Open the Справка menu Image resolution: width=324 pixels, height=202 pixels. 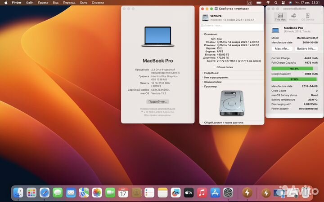pos(98,3)
